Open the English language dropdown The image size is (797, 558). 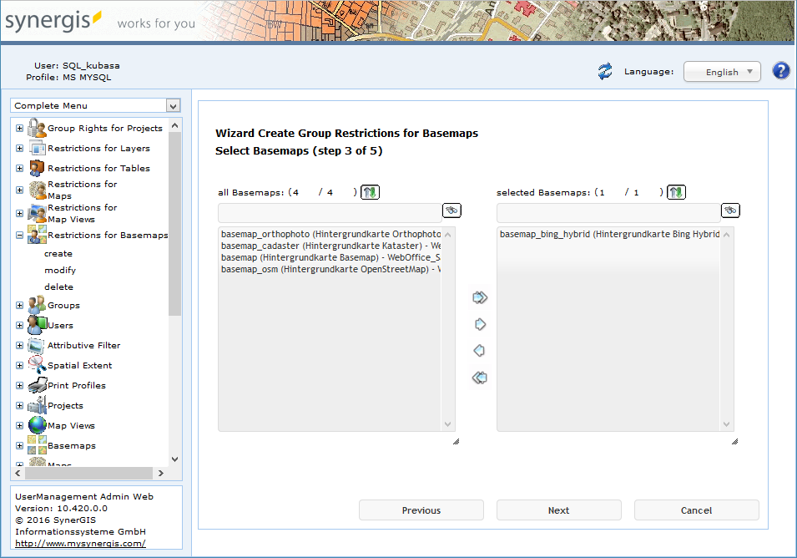pyautogui.click(x=721, y=71)
